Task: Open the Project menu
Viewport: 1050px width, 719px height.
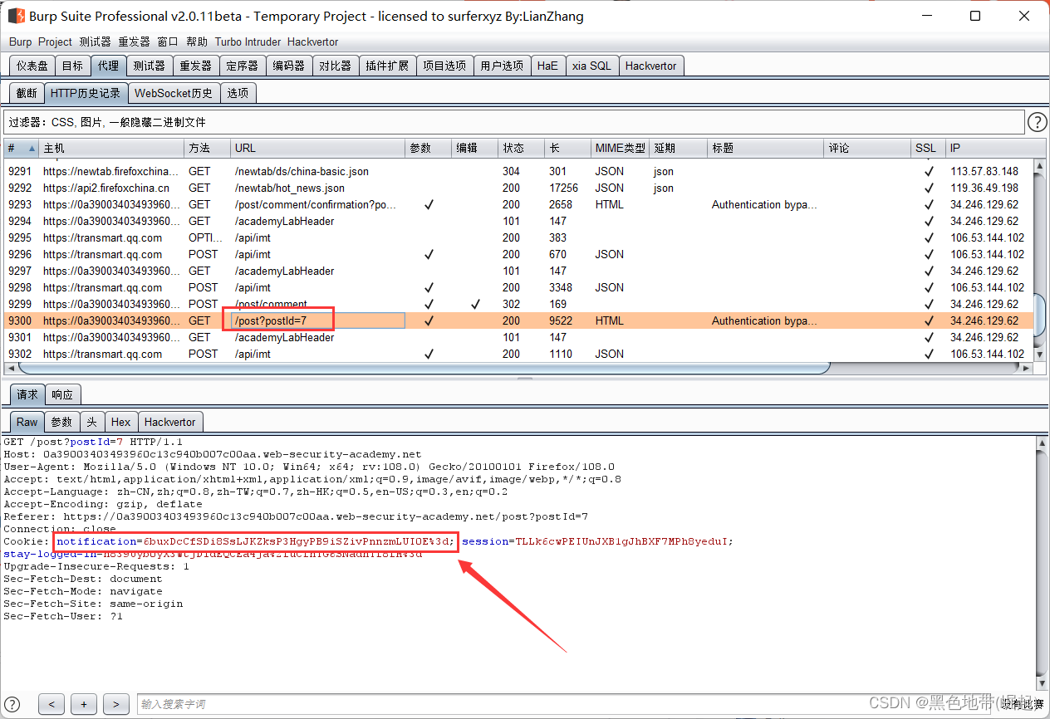Action: click(x=55, y=42)
